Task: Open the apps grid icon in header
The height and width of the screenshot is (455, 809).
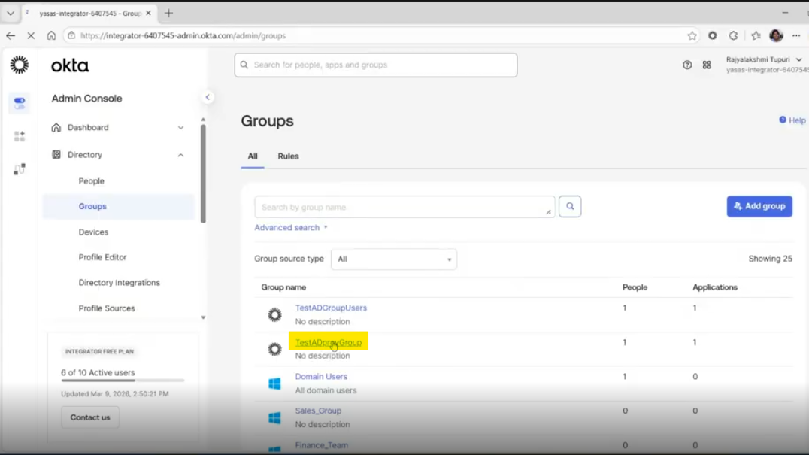Action: click(x=707, y=65)
